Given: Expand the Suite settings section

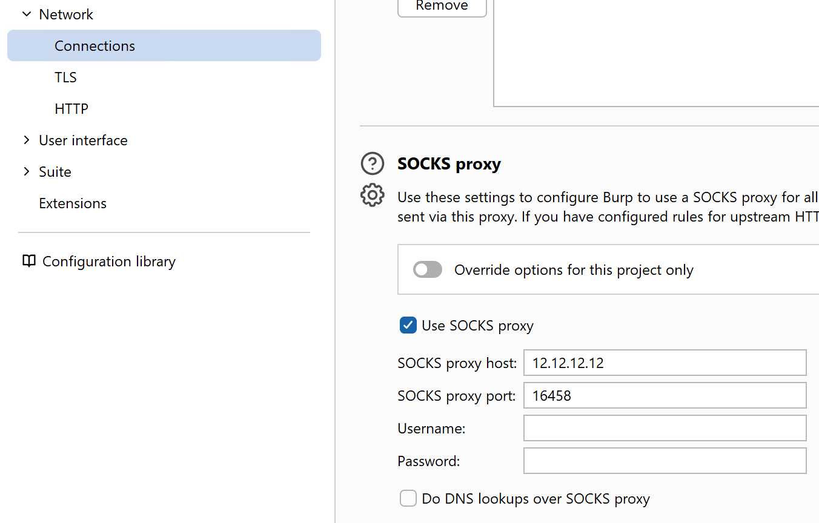Looking at the screenshot, I should 27,171.
